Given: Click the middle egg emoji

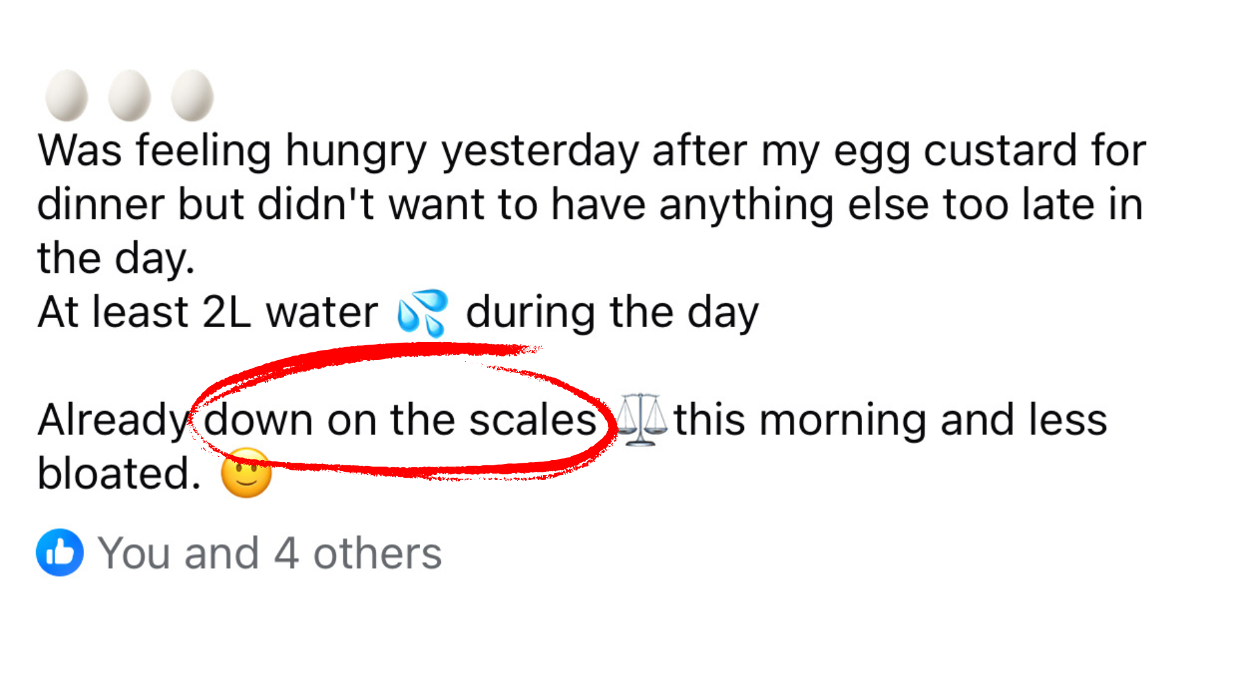Looking at the screenshot, I should click(x=129, y=96).
